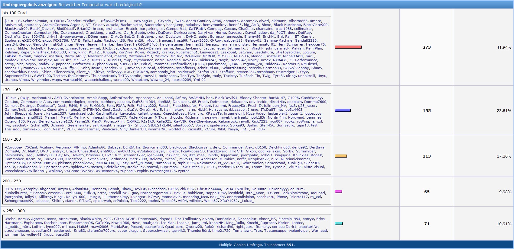Click the orange bar for 160 - 200
This screenshot has width=514, height=249.
click(x=341, y=156)
